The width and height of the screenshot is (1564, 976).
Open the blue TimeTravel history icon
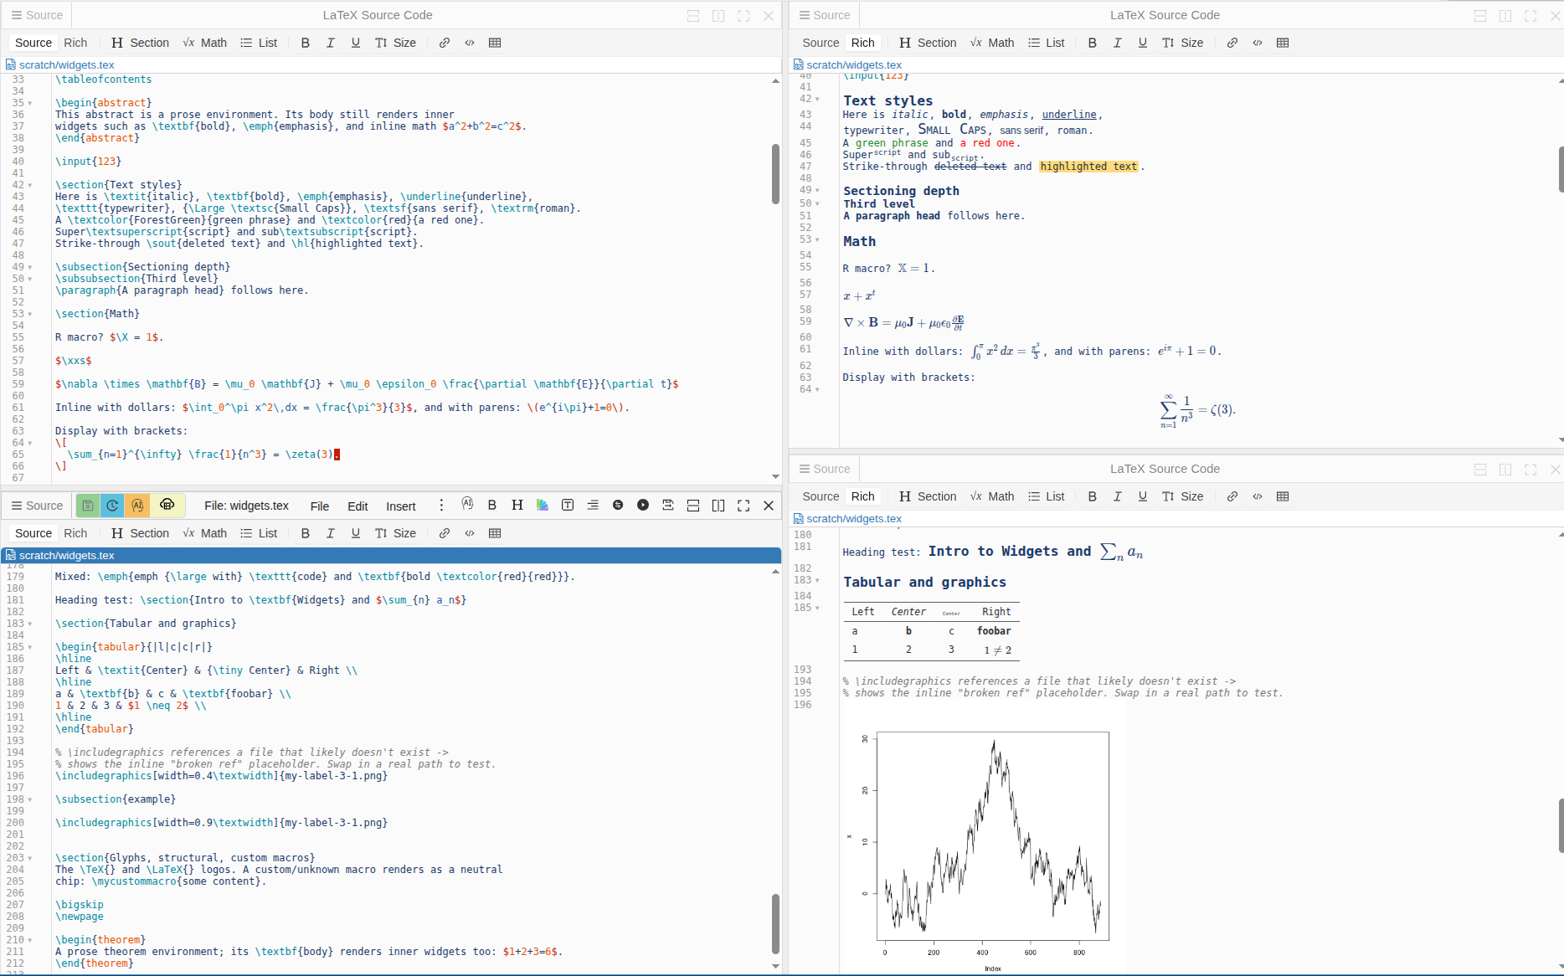click(x=112, y=506)
